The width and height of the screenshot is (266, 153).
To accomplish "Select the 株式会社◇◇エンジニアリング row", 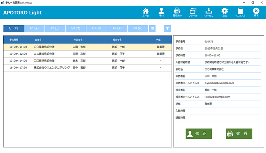I will (x=87, y=68).
